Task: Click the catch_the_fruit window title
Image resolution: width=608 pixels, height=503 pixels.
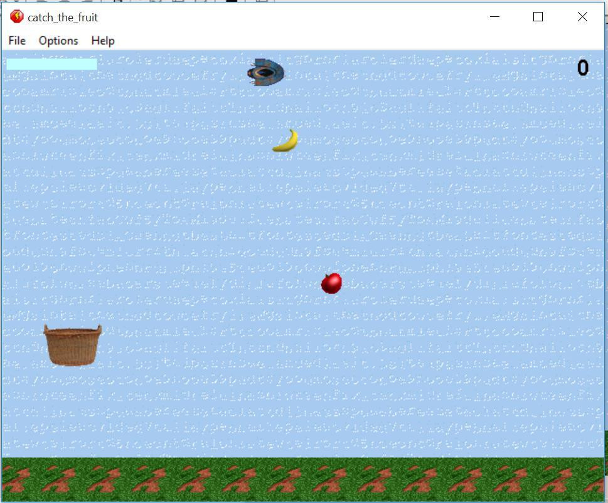Action: 63,18
